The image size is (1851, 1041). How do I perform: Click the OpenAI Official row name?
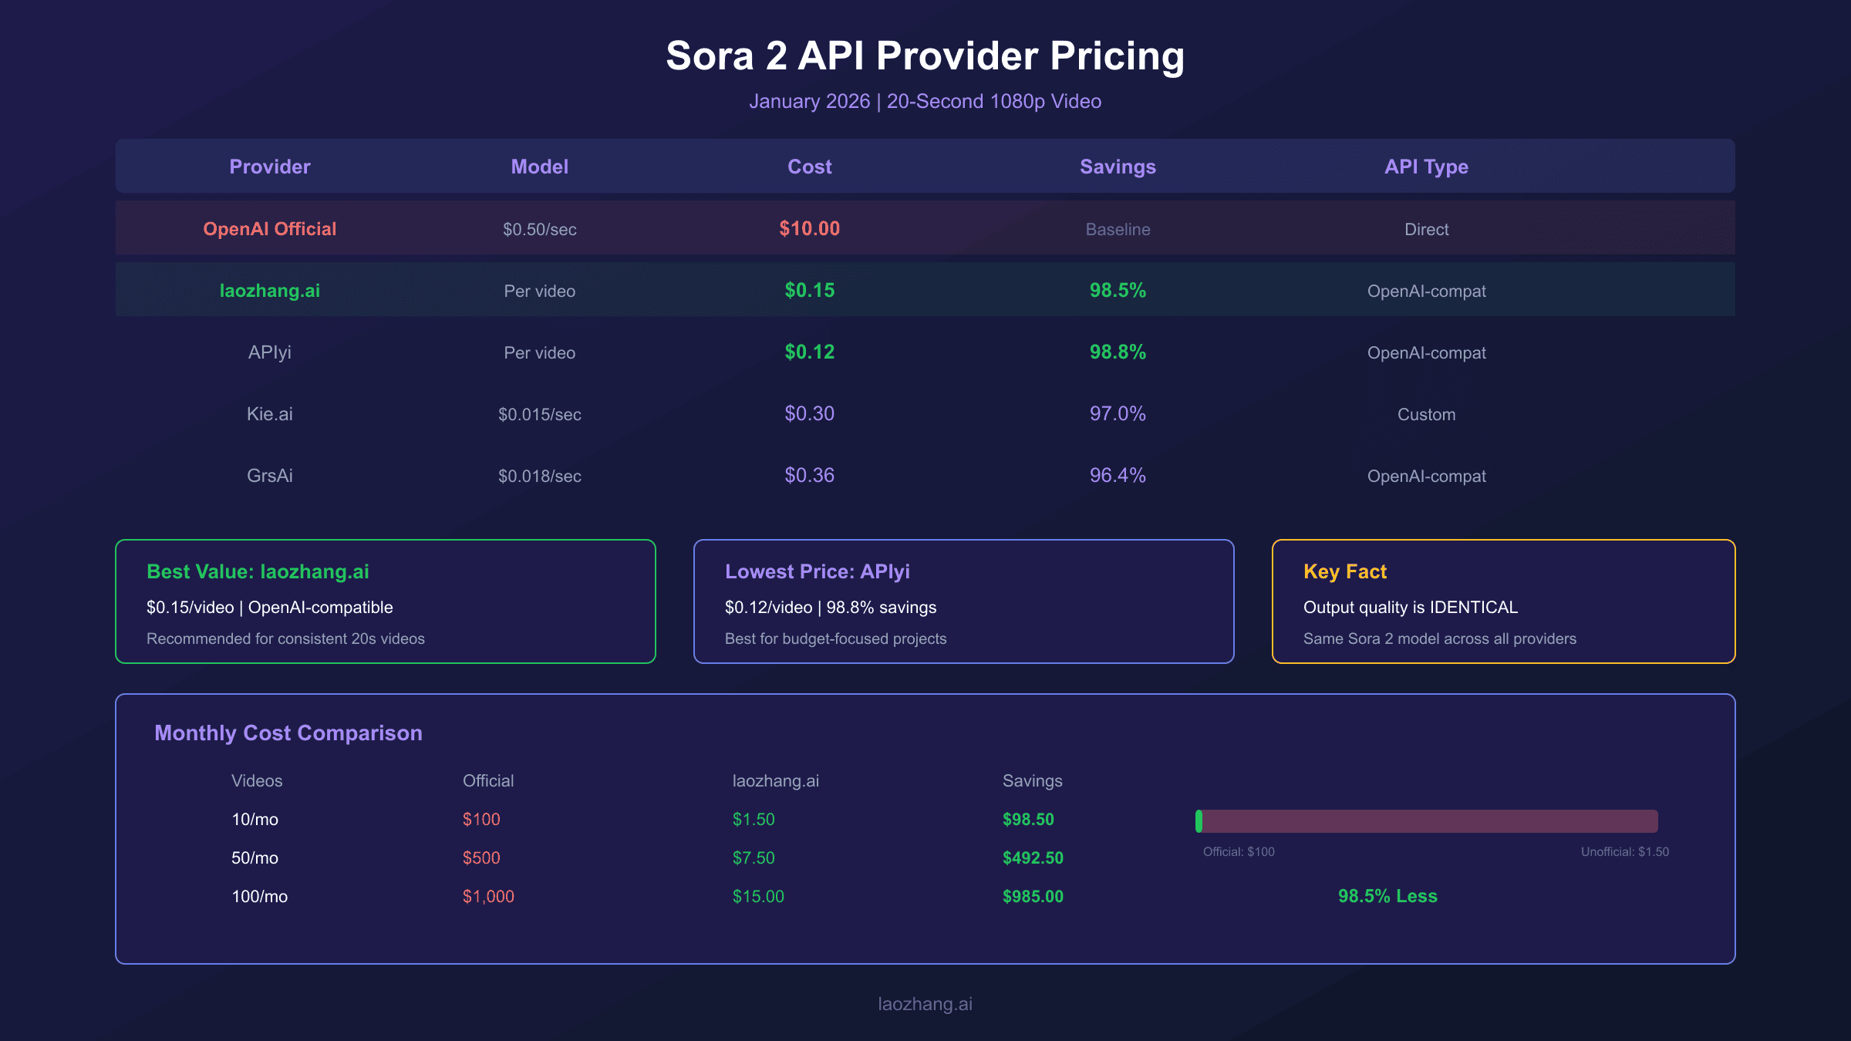269,229
